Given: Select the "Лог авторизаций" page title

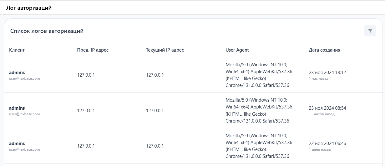Looking at the screenshot, I should pos(29,8).
